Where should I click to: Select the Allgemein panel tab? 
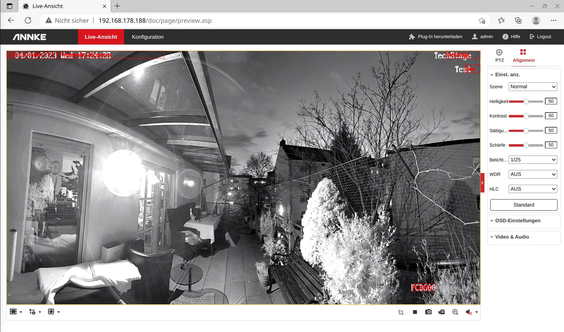click(x=524, y=56)
